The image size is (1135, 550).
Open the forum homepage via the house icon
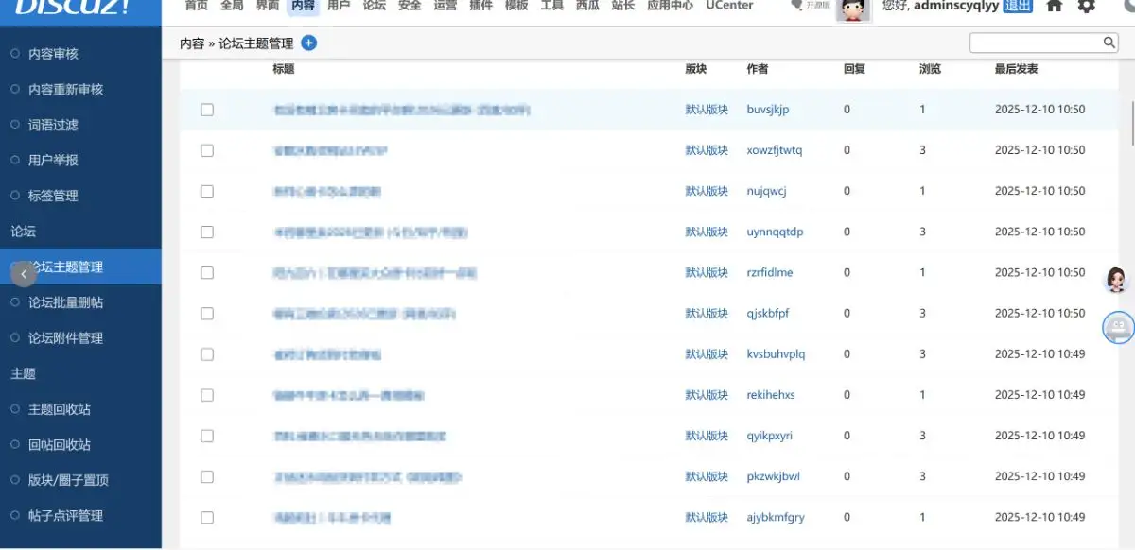coord(1055,7)
